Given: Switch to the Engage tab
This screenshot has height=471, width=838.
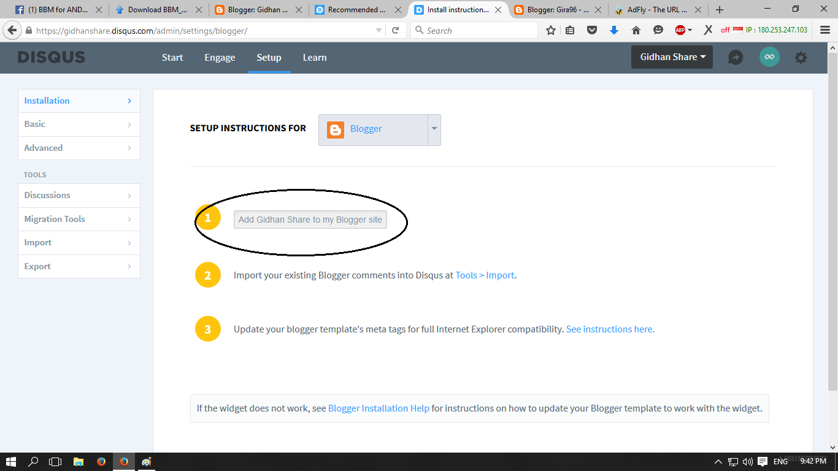Looking at the screenshot, I should (x=220, y=57).
